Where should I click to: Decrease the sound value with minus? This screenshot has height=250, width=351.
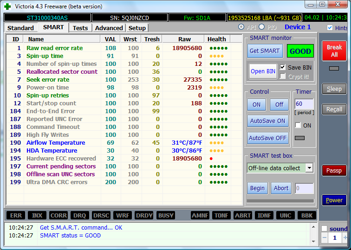click(325, 237)
